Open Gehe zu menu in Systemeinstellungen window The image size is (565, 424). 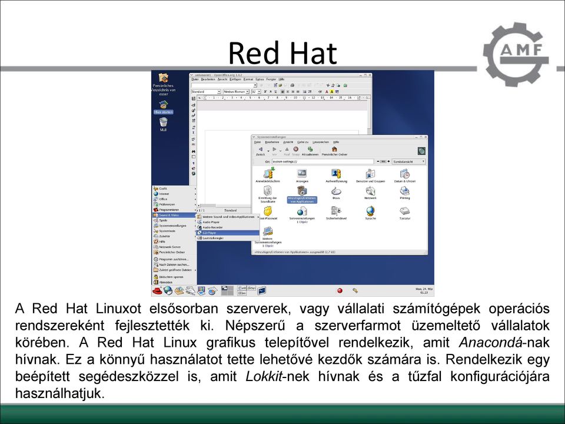tap(303, 142)
